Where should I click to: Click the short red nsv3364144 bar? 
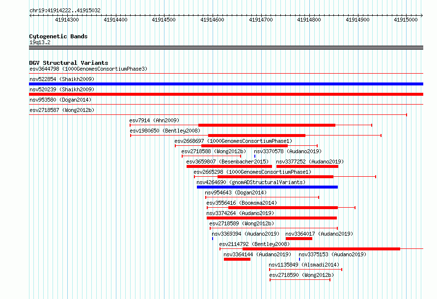(237, 259)
